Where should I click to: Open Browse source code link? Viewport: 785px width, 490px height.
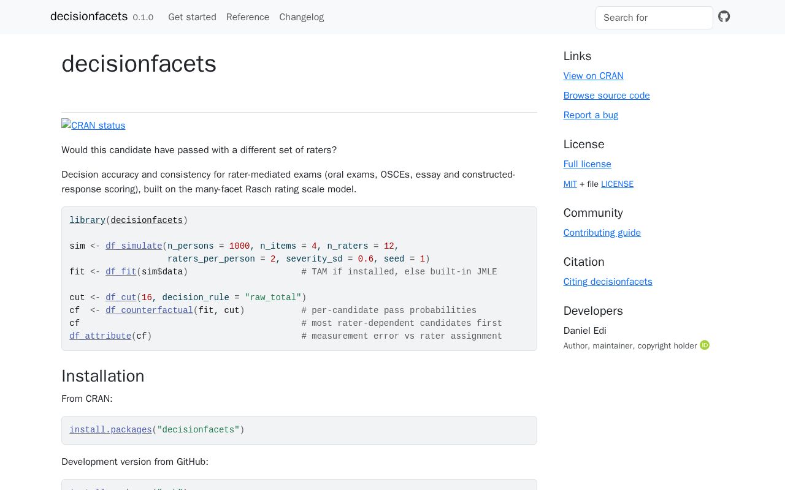pos(607,96)
